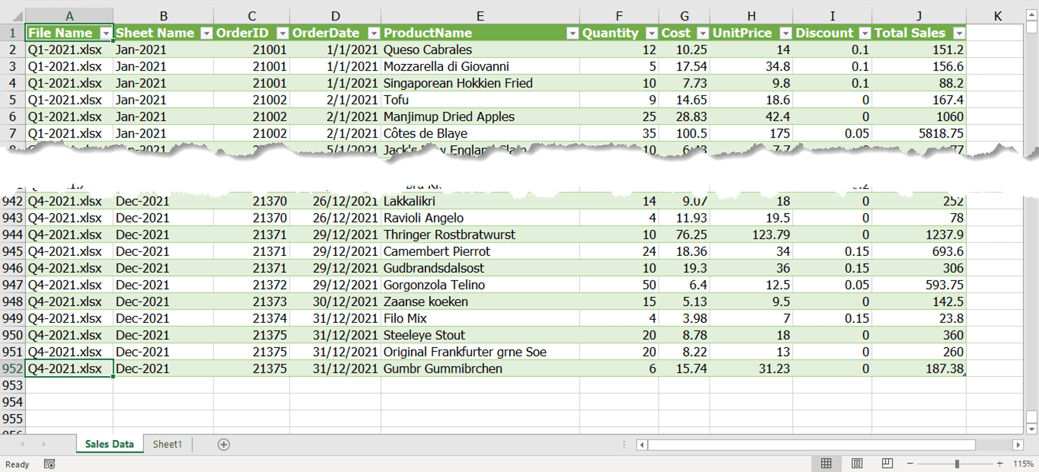Toggle the Quantity column filter

click(652, 33)
